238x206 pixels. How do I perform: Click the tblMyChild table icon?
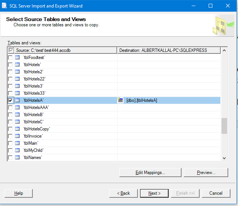click(17, 150)
